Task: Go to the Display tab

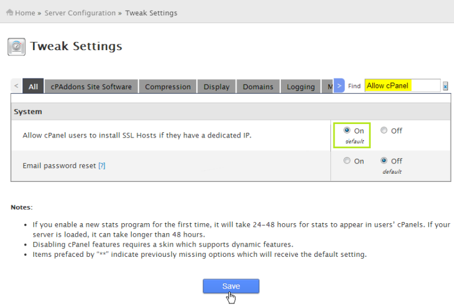Action: click(216, 87)
